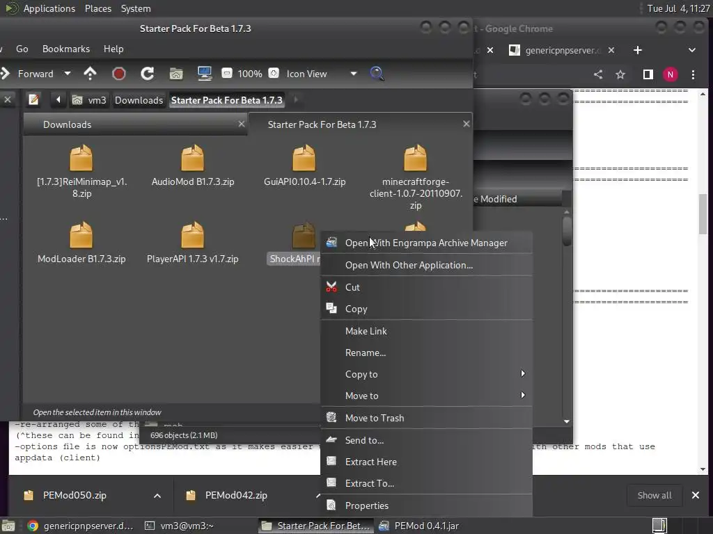The width and height of the screenshot is (713, 534).
Task: Choose Rename… from the context menu
Action: click(x=427, y=353)
